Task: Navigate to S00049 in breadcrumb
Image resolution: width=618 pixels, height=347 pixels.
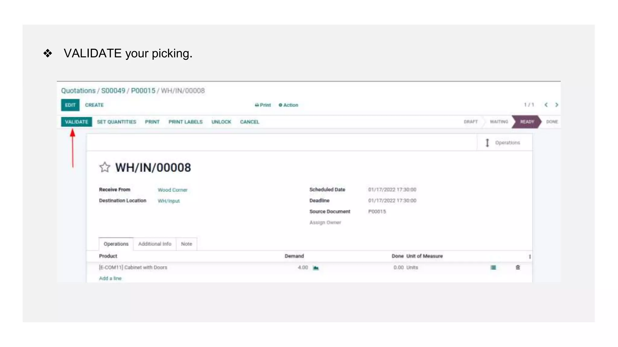Action: tap(113, 91)
